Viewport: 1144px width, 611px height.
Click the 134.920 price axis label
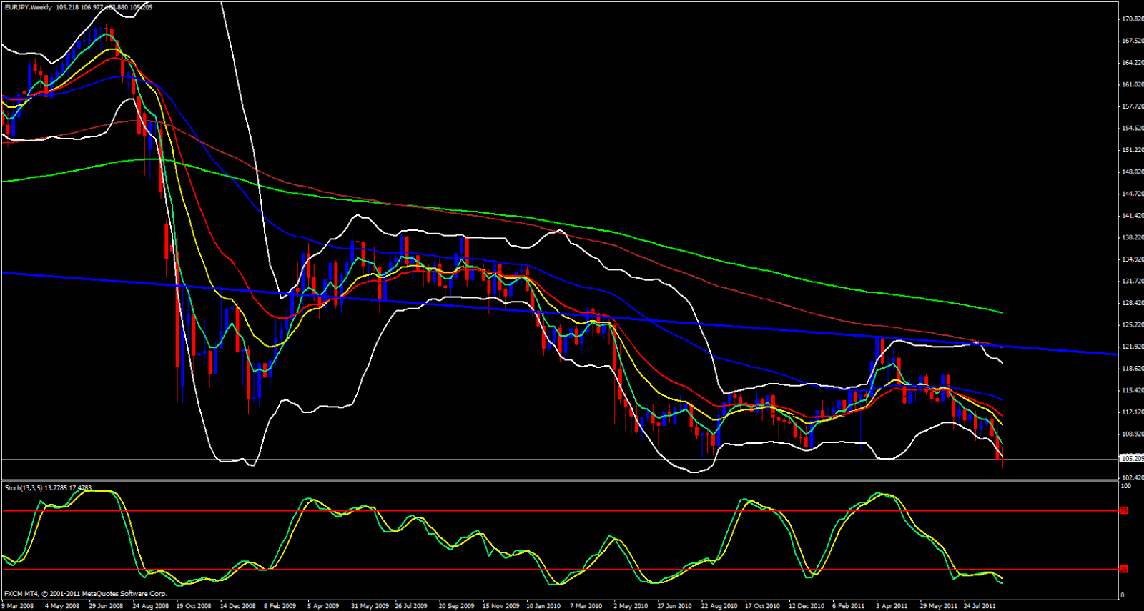pos(1133,259)
